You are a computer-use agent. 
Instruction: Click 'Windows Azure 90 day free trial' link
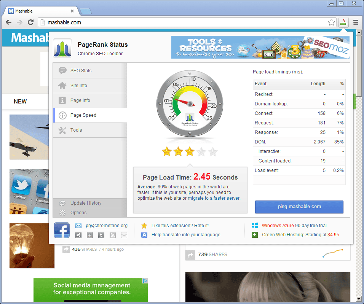coord(294,226)
